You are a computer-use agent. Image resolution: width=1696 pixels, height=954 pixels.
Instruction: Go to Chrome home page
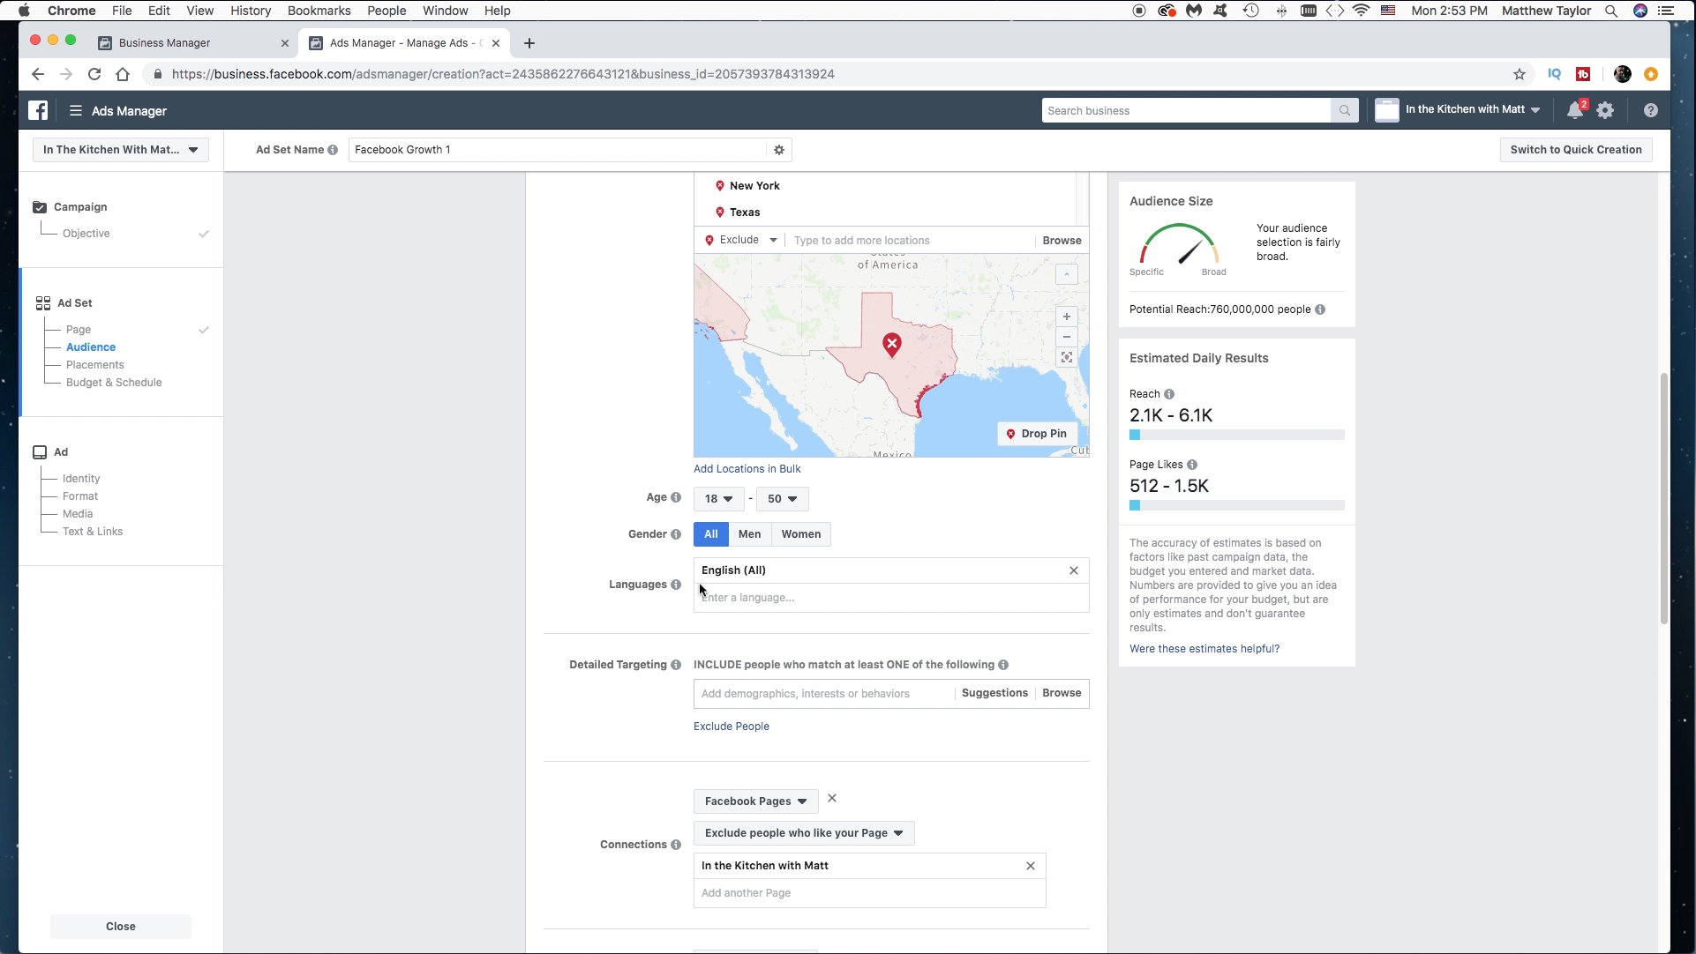123,74
